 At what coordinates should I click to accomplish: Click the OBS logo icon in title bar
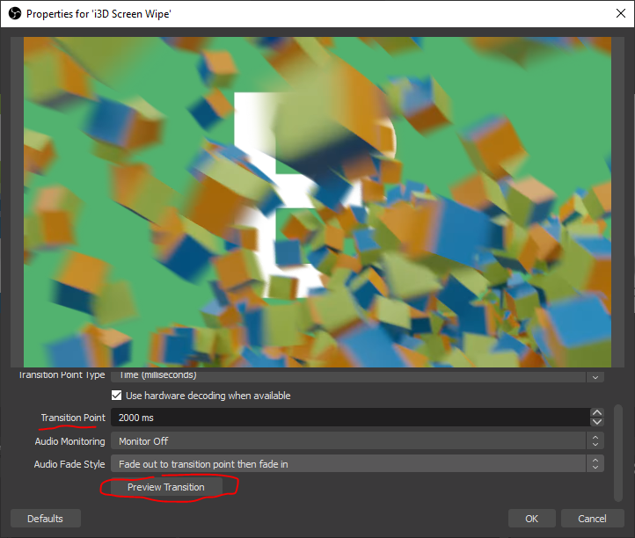tap(15, 14)
